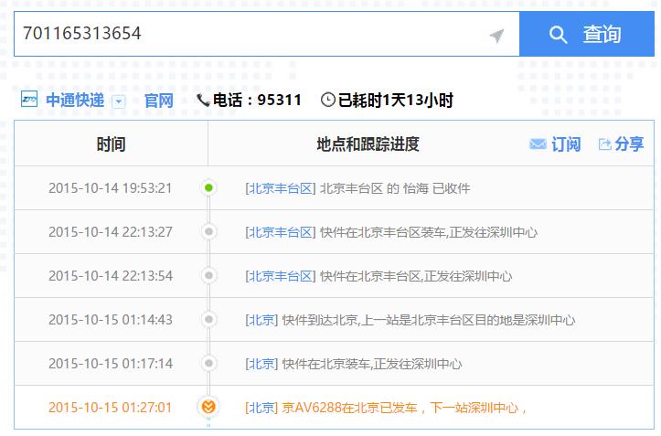Open orange [北京] link in latest row
661x436 pixels.
coord(261,408)
